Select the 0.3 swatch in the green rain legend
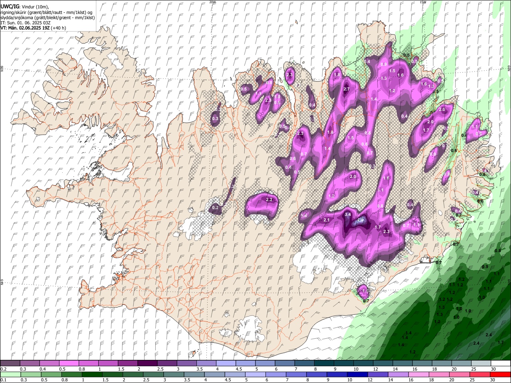511x383 pixels. coord(31,374)
